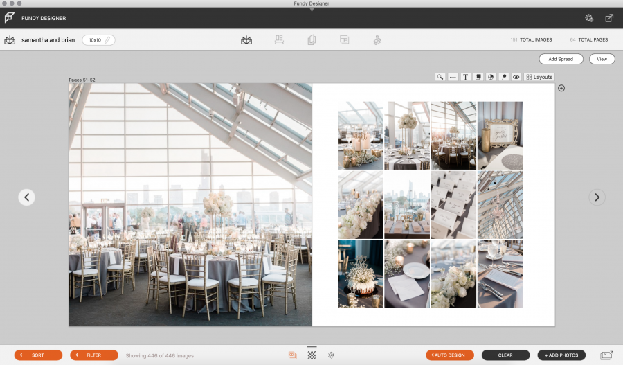Click the export icon in top bar

pos(609,18)
